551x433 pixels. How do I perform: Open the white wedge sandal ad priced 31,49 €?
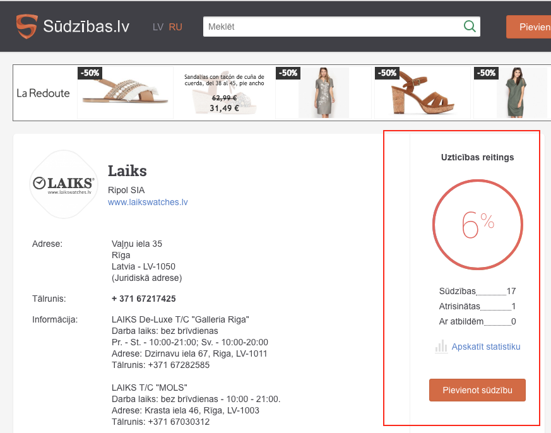point(224,93)
